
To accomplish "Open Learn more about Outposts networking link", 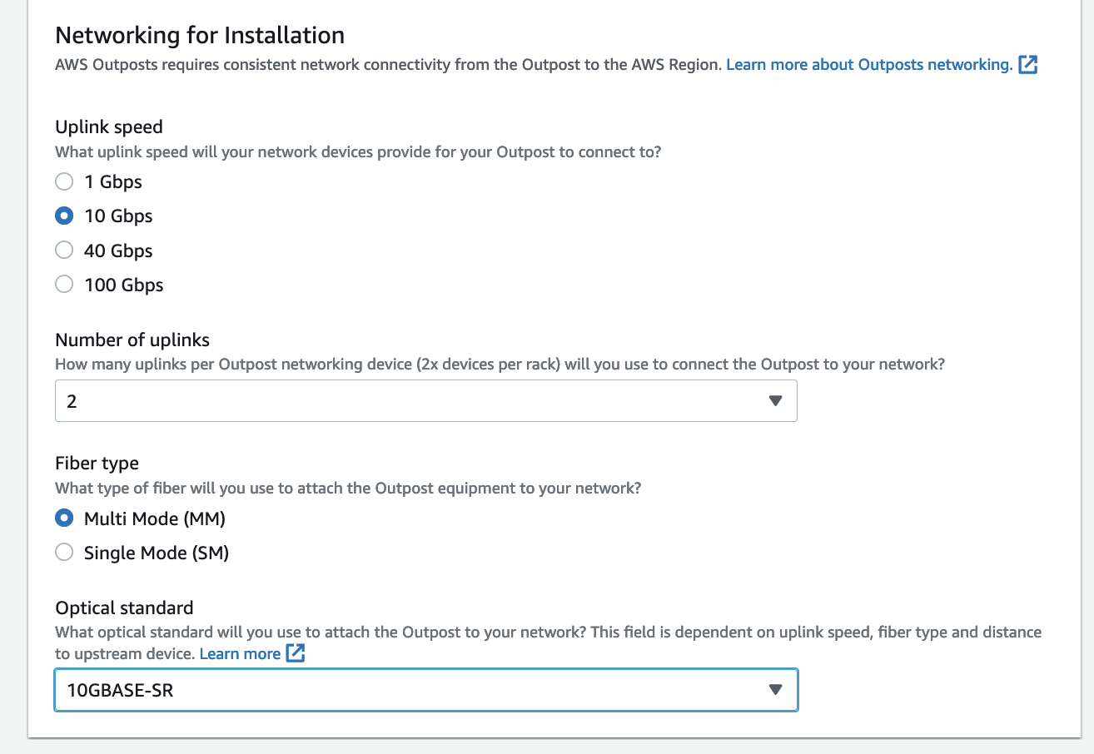I will [x=869, y=64].
